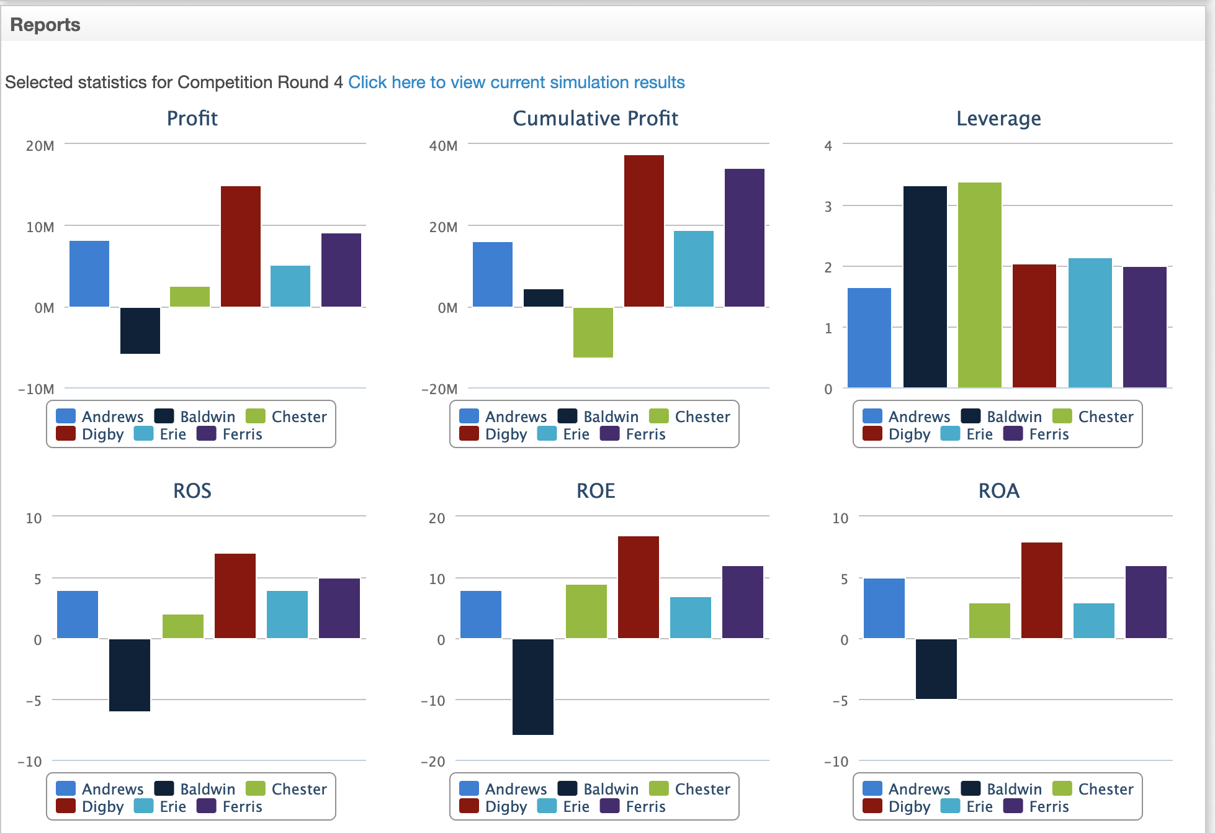Select the Baldwin legend swatch under Cumulative Profit
The image size is (1215, 833).
569,416
